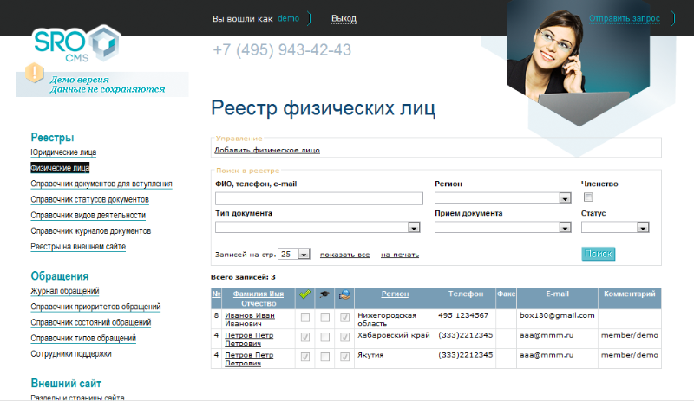
Task: Click the demo version warning icon
Action: (x=35, y=73)
